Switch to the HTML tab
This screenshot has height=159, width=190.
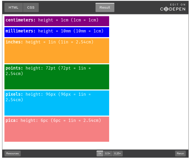(14, 8)
